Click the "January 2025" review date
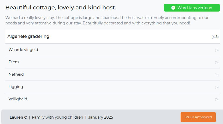Viewport: 223px width, 124px height. pos(101,117)
